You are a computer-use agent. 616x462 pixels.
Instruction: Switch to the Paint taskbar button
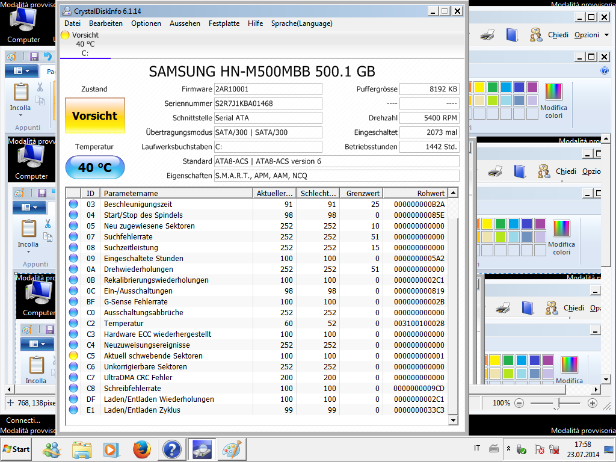[x=232, y=449]
